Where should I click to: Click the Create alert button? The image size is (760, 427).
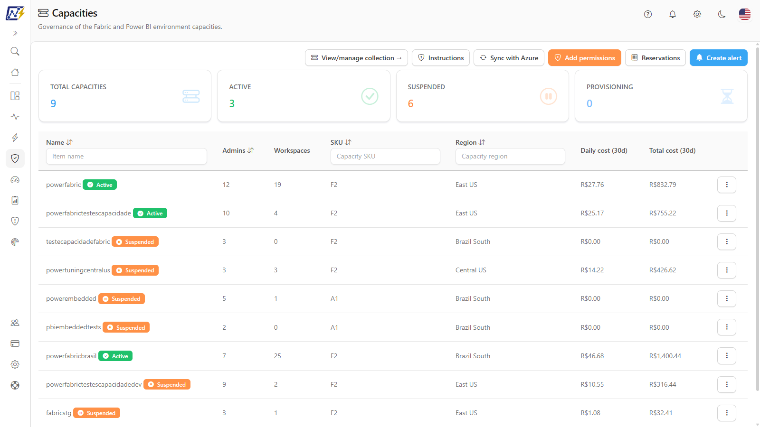(719, 58)
